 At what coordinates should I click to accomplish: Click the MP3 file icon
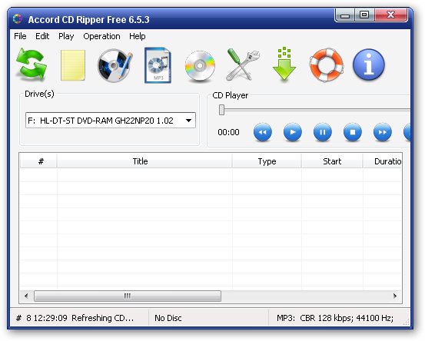(158, 65)
